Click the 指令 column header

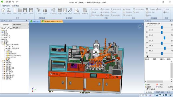pyautogui.click(x=155, y=59)
